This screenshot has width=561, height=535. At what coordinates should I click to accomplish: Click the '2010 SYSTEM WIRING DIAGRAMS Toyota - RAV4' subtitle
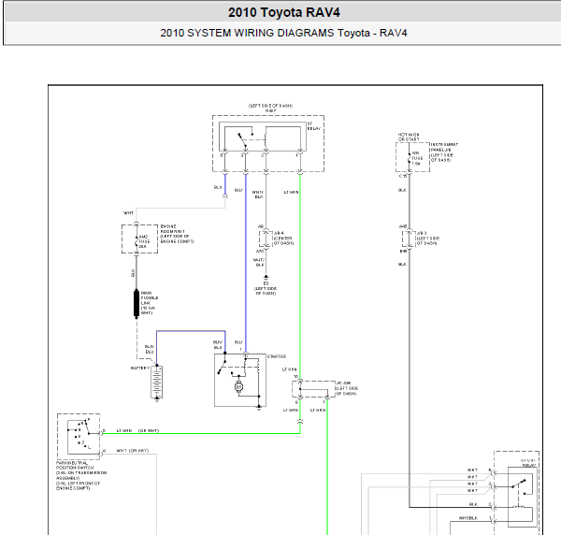pyautogui.click(x=283, y=33)
